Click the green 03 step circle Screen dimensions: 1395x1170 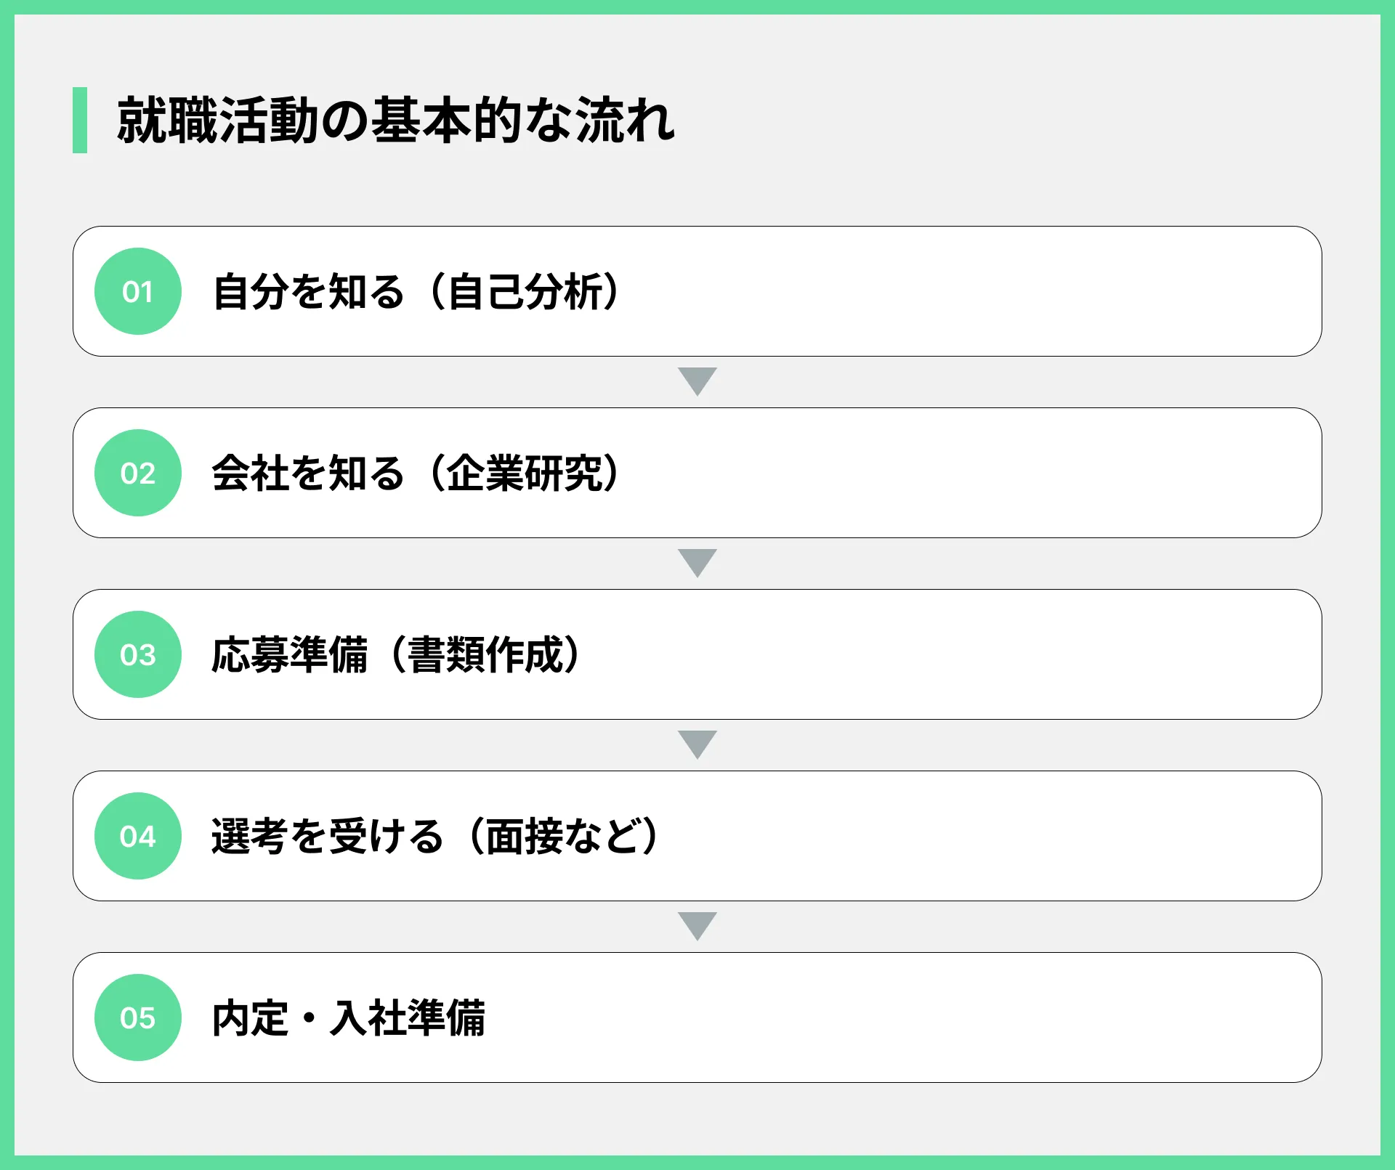click(x=138, y=654)
